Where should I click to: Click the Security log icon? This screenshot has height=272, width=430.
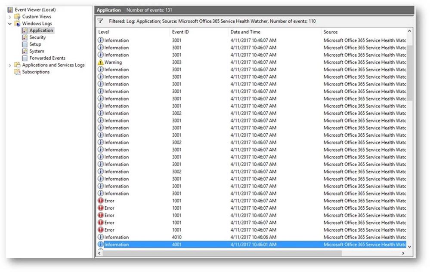point(25,37)
